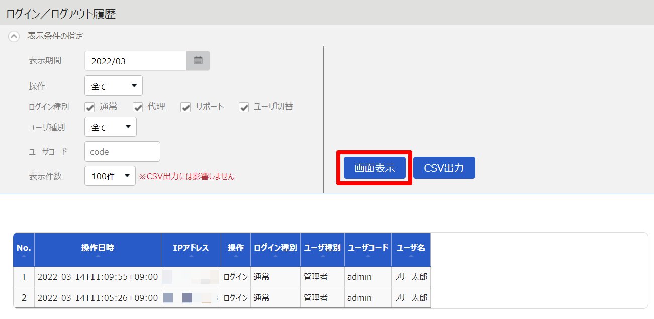Click 管理者 in row 2
This screenshot has width=654, height=319.
click(316, 298)
